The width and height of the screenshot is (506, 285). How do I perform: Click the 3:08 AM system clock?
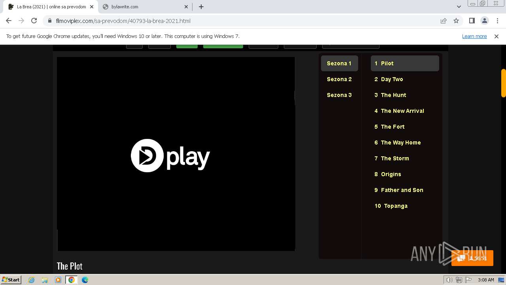click(486, 280)
